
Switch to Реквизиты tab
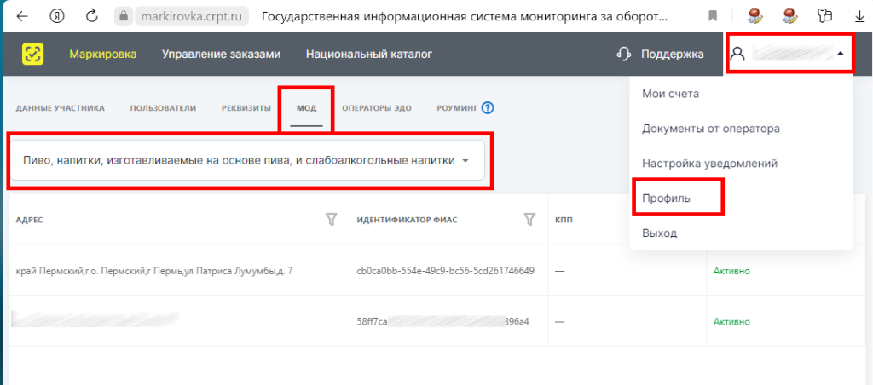tap(246, 108)
